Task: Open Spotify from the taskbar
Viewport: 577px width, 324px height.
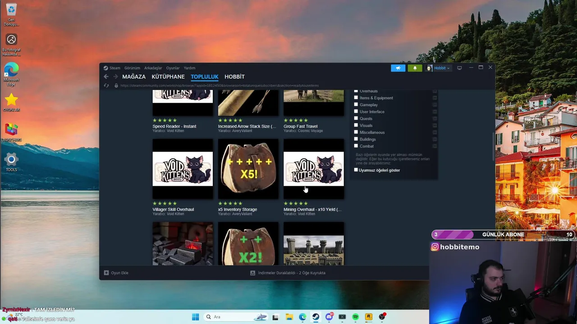Action: coord(355,317)
